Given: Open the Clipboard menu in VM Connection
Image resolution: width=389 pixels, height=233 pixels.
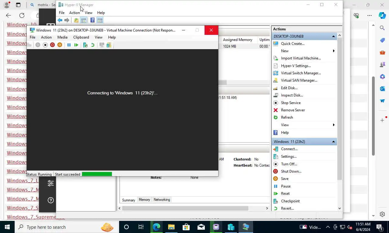Looking at the screenshot, I should [x=81, y=37].
